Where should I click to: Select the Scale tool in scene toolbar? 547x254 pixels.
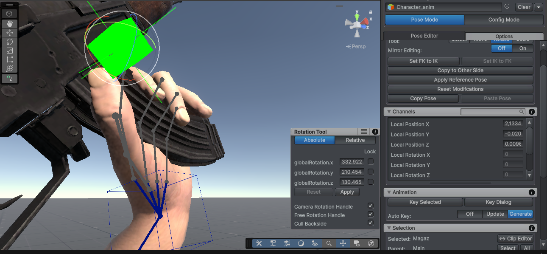[x=10, y=51]
